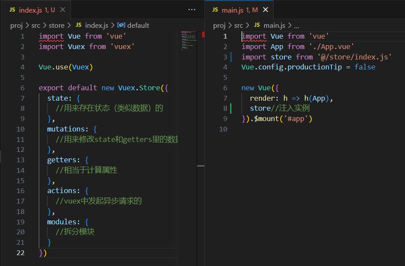This screenshot has height=266, width=405.
Task: Click 'store//注入实例' line in main.js
Action: tap(280, 108)
